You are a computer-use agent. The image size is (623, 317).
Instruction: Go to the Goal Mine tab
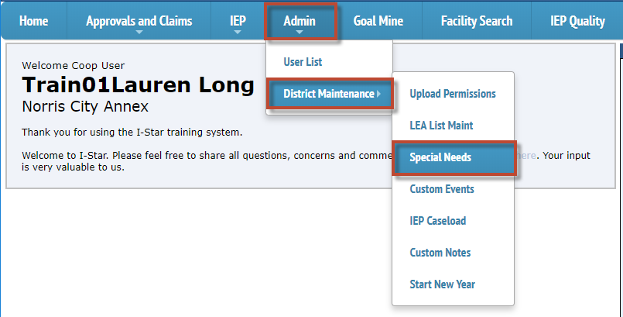[x=379, y=21]
